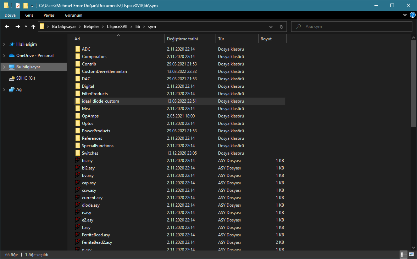417x259 pixels.
Task: Click the New folder quick access icon
Action: [26, 5]
